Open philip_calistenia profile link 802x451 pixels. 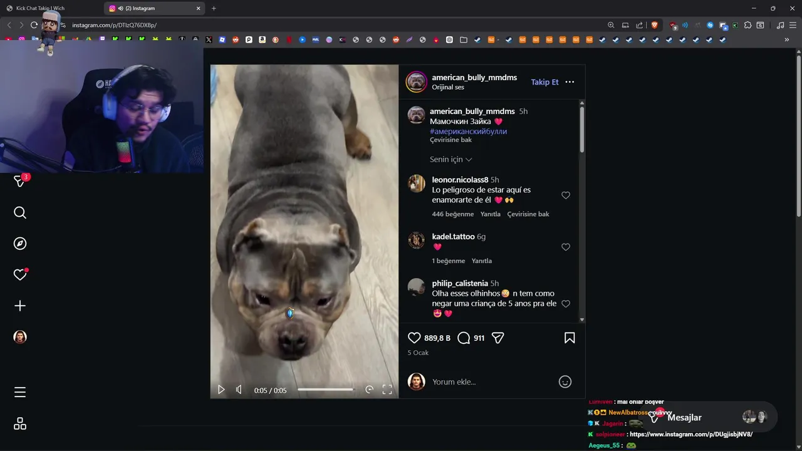pos(459,283)
